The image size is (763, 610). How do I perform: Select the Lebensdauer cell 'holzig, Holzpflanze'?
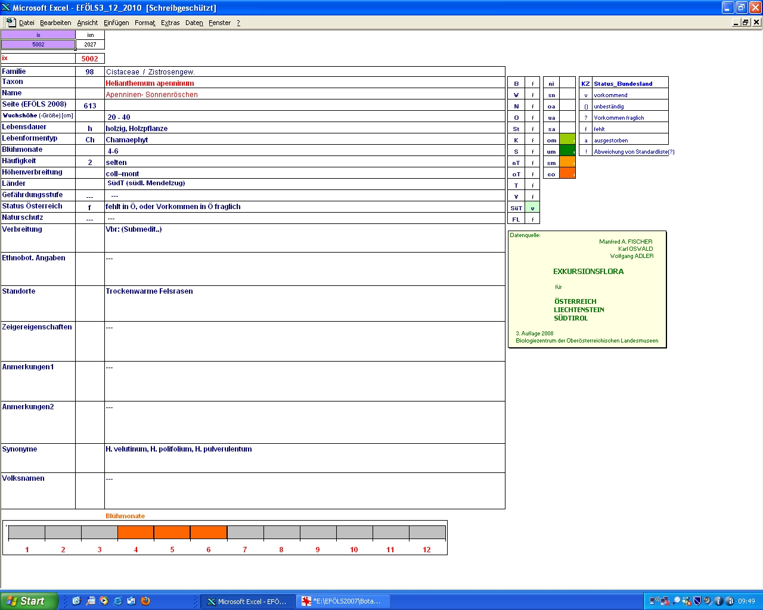(305, 128)
